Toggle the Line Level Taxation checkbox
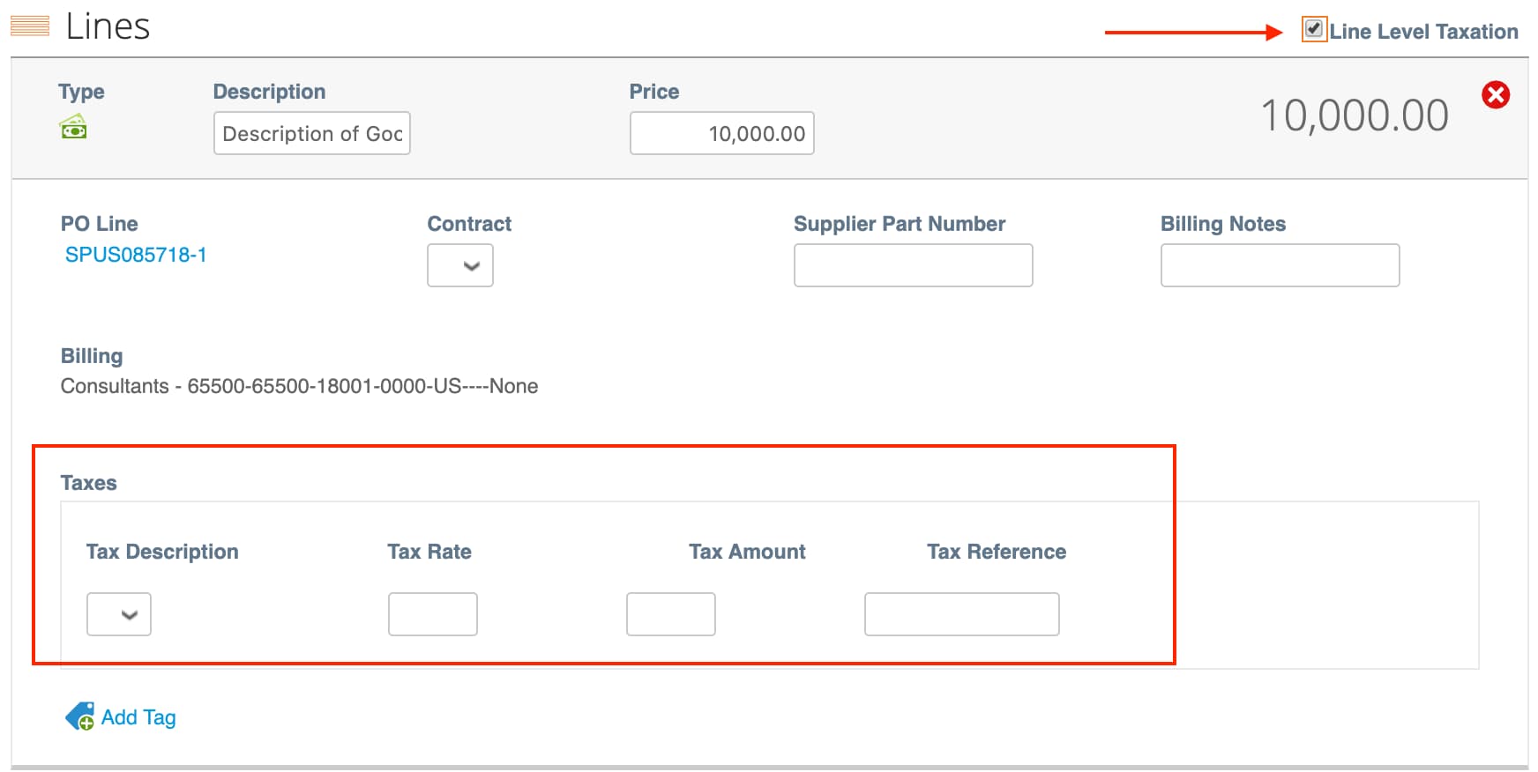This screenshot has width=1538, height=772. tap(1313, 29)
